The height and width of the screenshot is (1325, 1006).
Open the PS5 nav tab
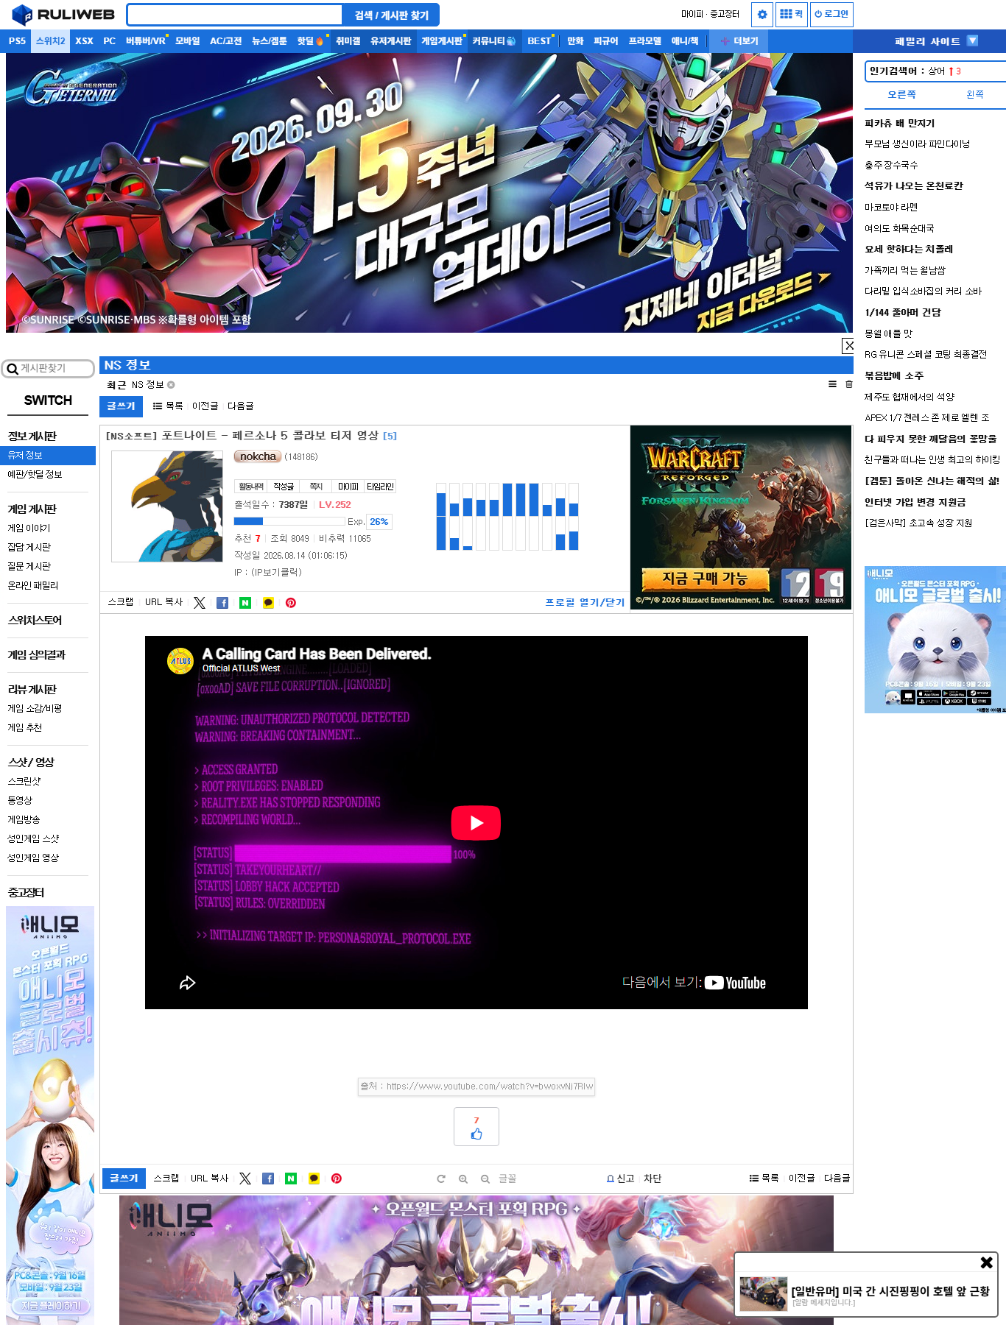click(17, 41)
